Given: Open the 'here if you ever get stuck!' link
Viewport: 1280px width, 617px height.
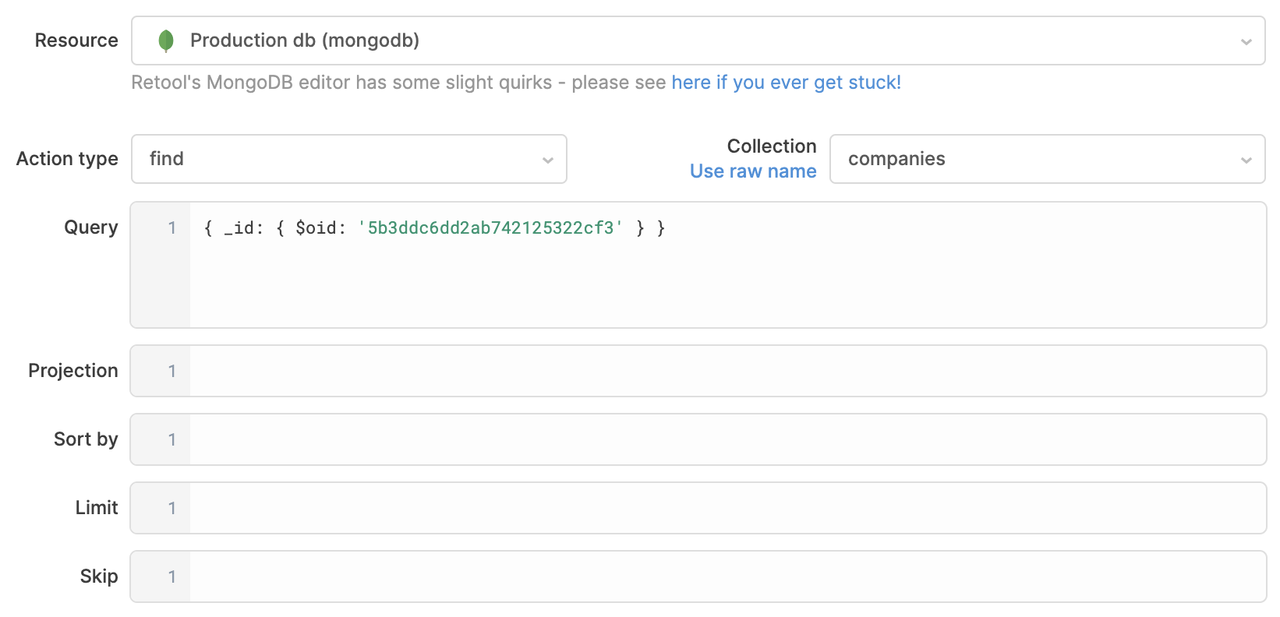Looking at the screenshot, I should (786, 83).
